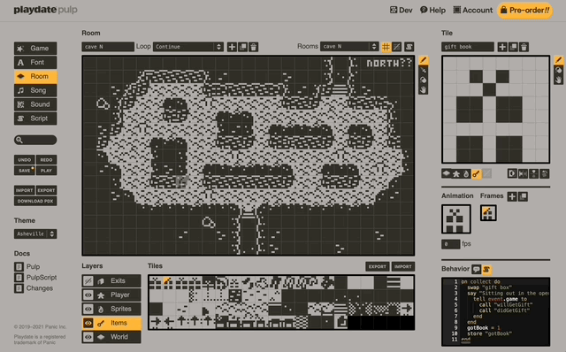Toggle the room grid display
Viewport: 566px width, 352px height.
[386, 47]
